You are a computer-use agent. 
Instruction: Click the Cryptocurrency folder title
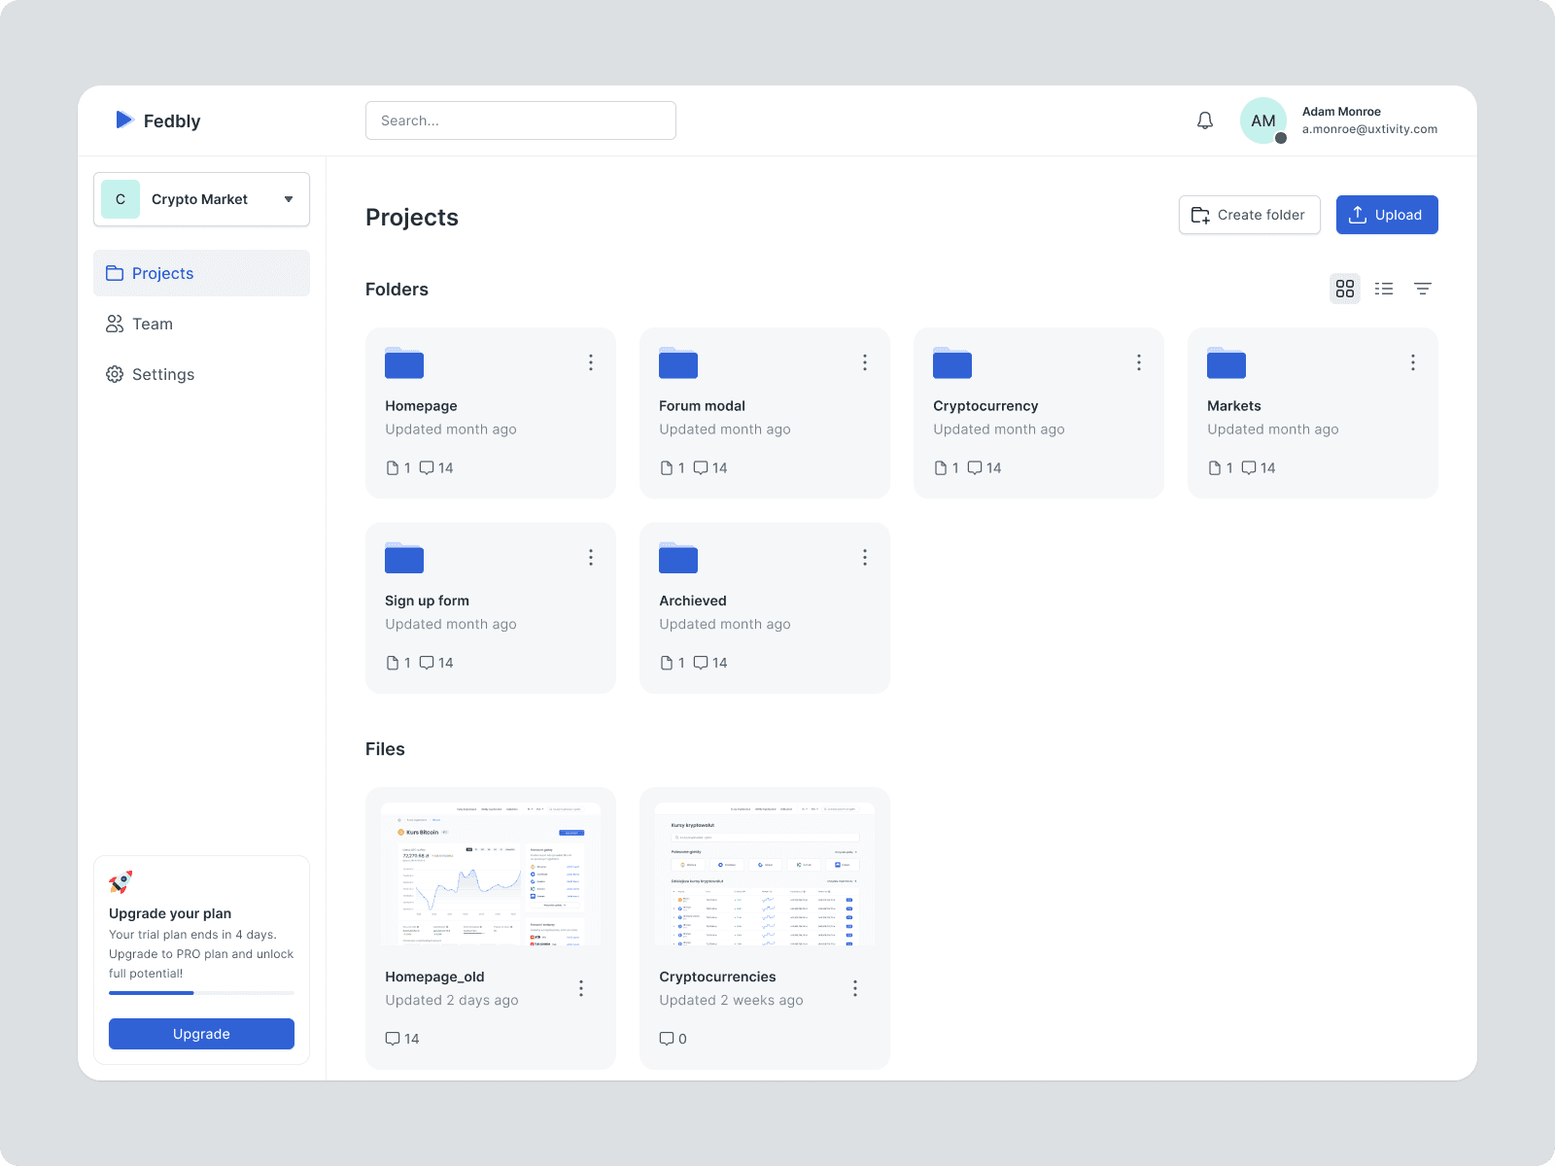[x=985, y=406]
